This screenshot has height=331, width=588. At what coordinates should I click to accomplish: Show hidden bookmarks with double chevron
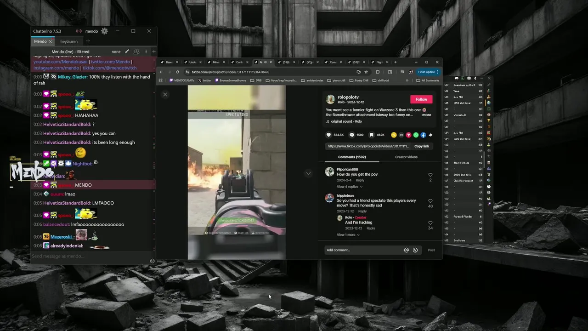(407, 80)
